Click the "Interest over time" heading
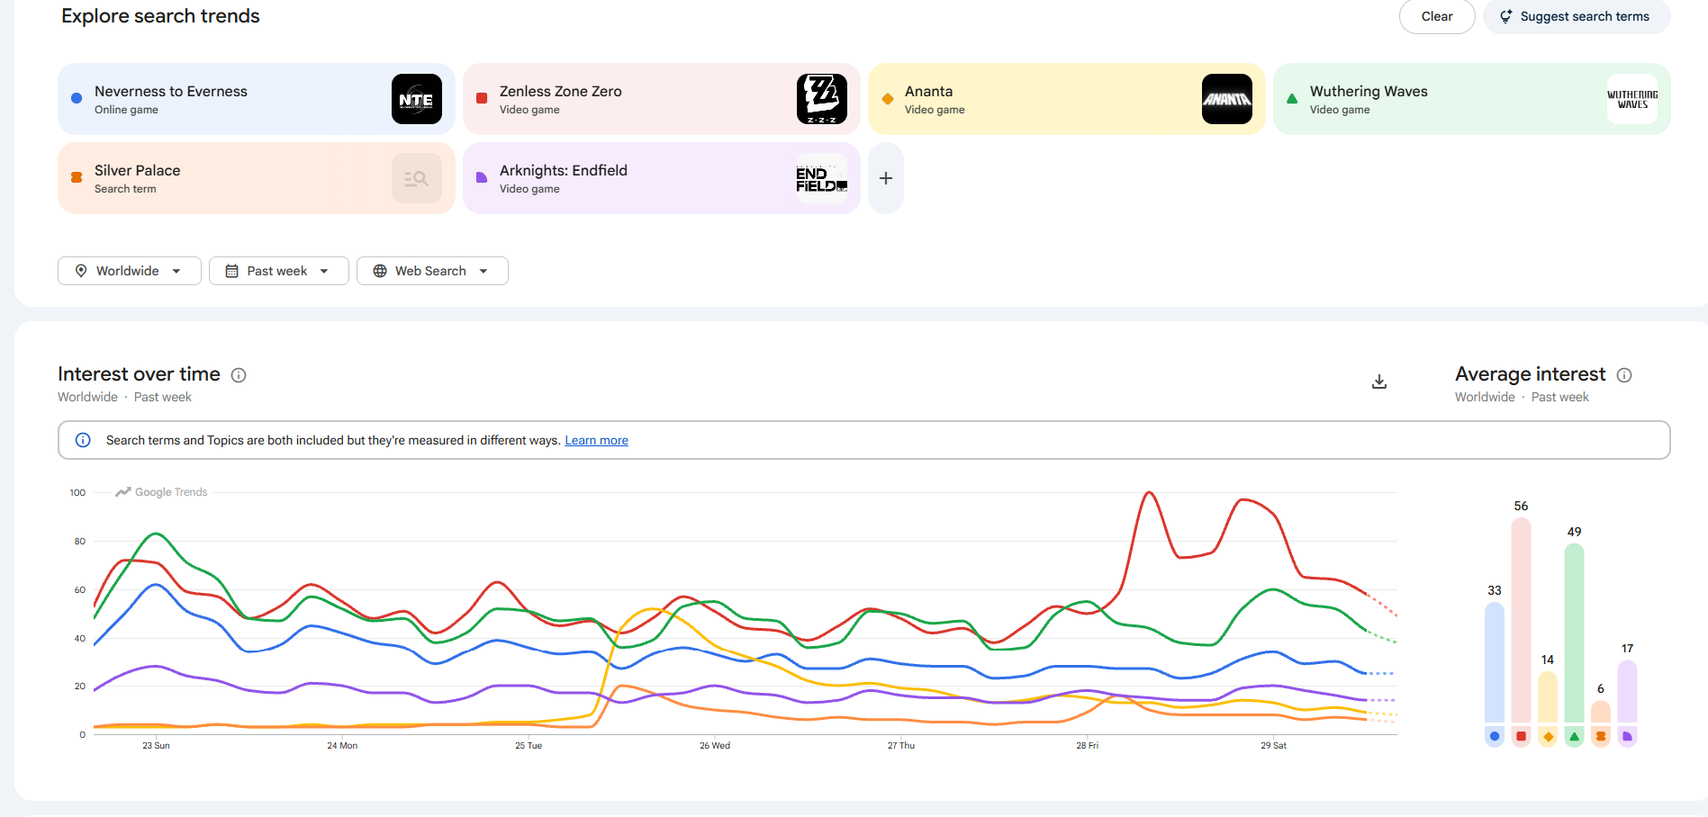This screenshot has height=817, width=1708. click(x=139, y=374)
